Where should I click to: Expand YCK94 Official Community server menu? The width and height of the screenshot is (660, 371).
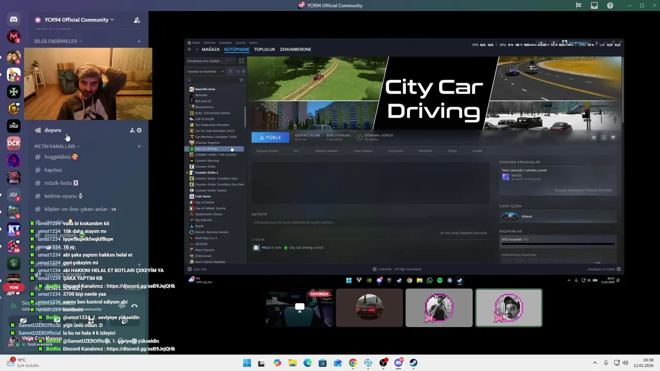tap(79, 20)
